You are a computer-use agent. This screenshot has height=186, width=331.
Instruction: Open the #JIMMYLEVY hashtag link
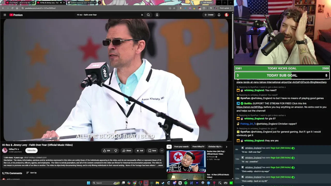(x=41, y=158)
